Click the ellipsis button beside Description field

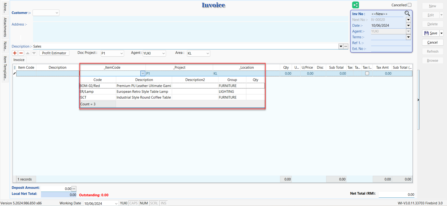(x=346, y=46)
